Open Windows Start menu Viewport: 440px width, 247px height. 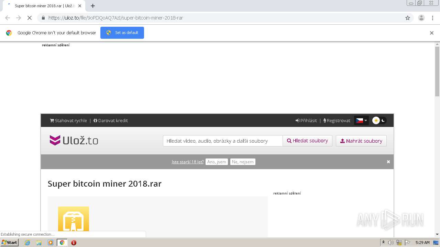(x=9, y=242)
